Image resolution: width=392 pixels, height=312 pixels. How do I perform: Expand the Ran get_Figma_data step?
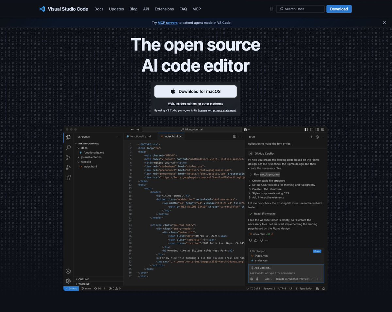point(265,174)
